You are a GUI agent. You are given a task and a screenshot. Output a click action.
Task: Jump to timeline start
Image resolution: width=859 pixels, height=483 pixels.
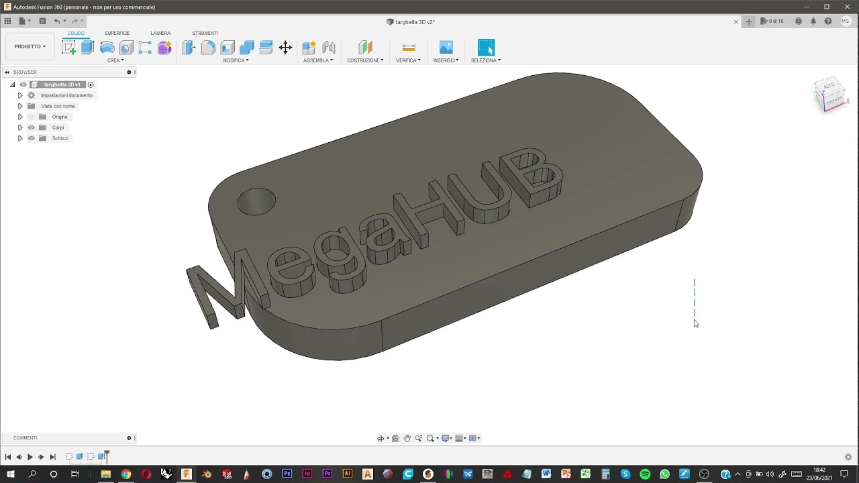pos(7,457)
